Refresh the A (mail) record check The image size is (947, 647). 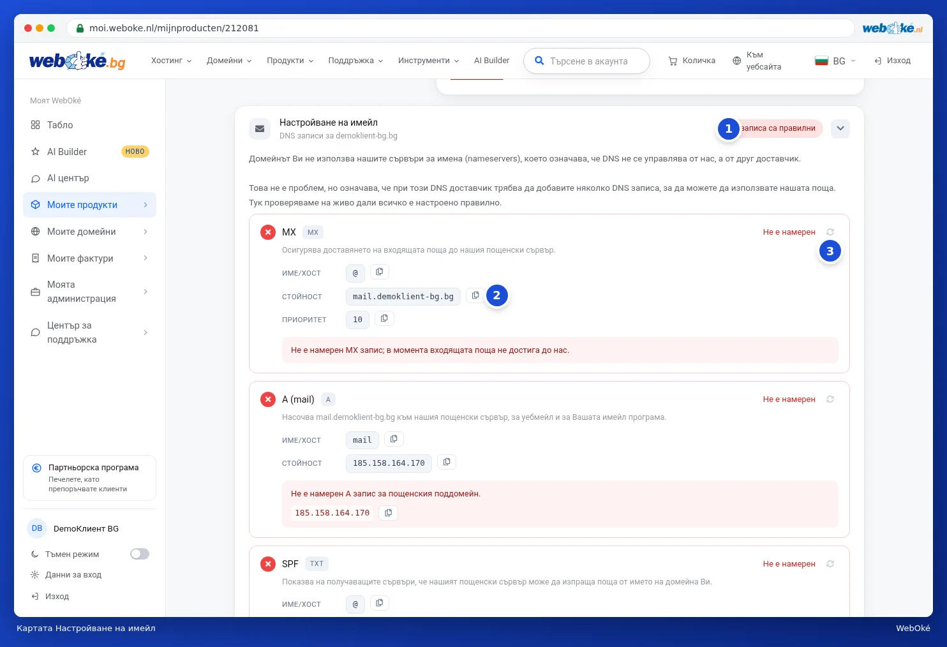coord(830,399)
